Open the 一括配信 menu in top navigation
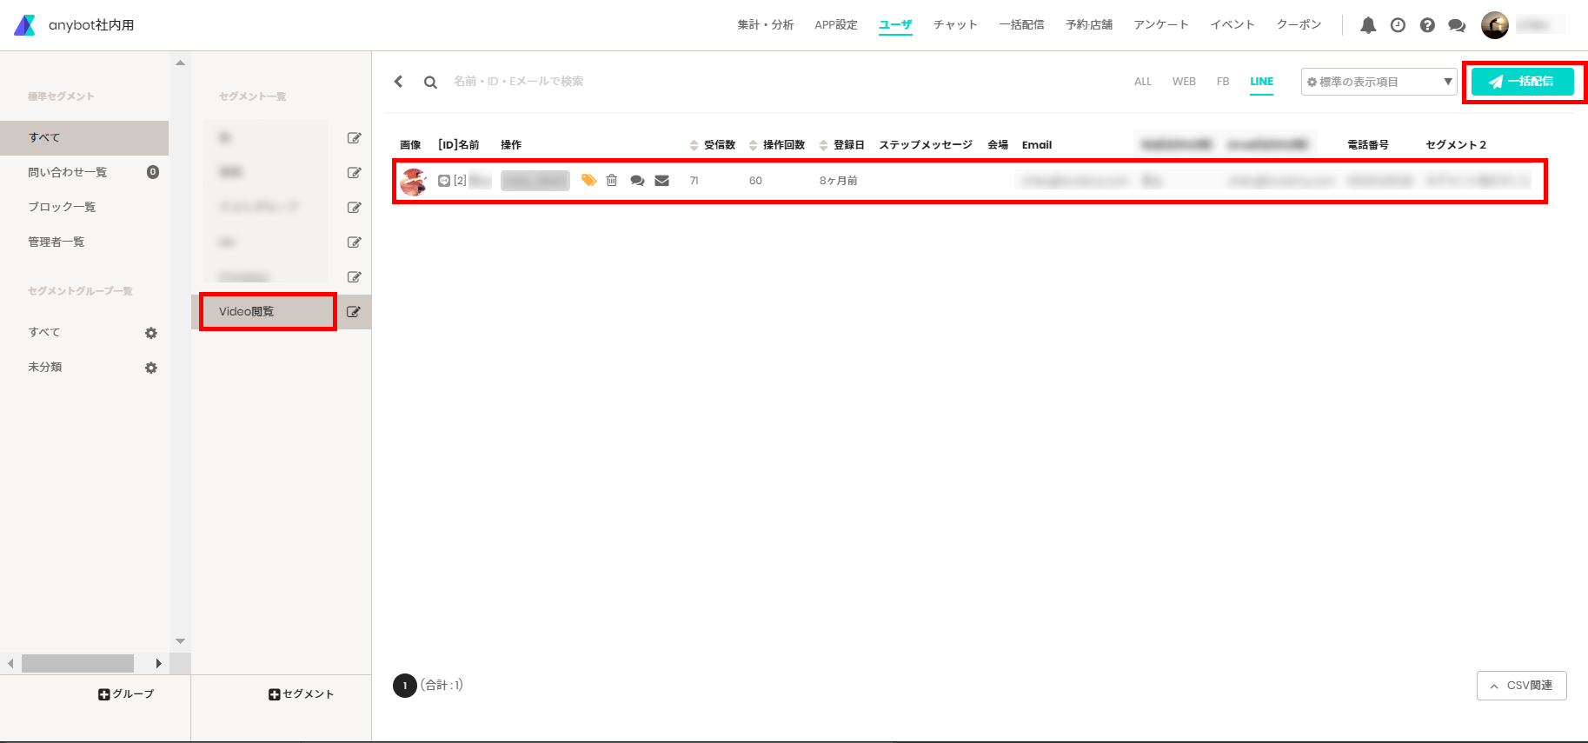This screenshot has height=743, width=1588. pyautogui.click(x=1022, y=25)
